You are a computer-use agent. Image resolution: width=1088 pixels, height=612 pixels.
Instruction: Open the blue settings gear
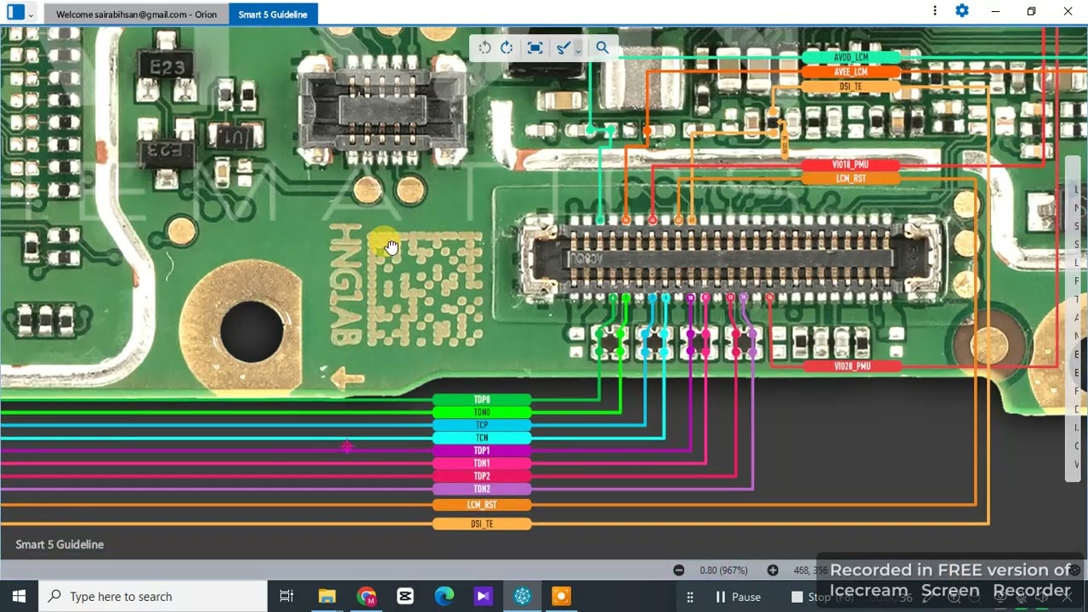point(961,11)
